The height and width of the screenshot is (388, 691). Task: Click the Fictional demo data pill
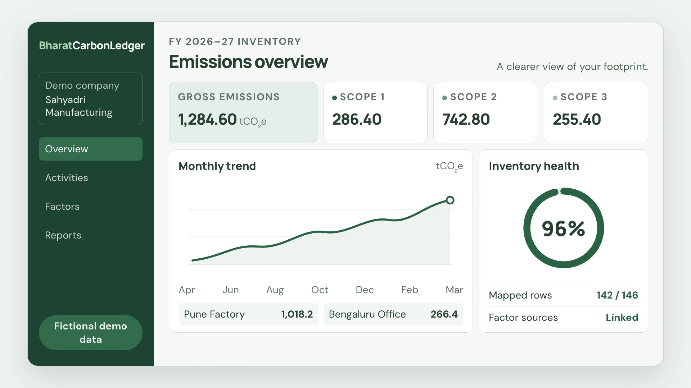[90, 333]
